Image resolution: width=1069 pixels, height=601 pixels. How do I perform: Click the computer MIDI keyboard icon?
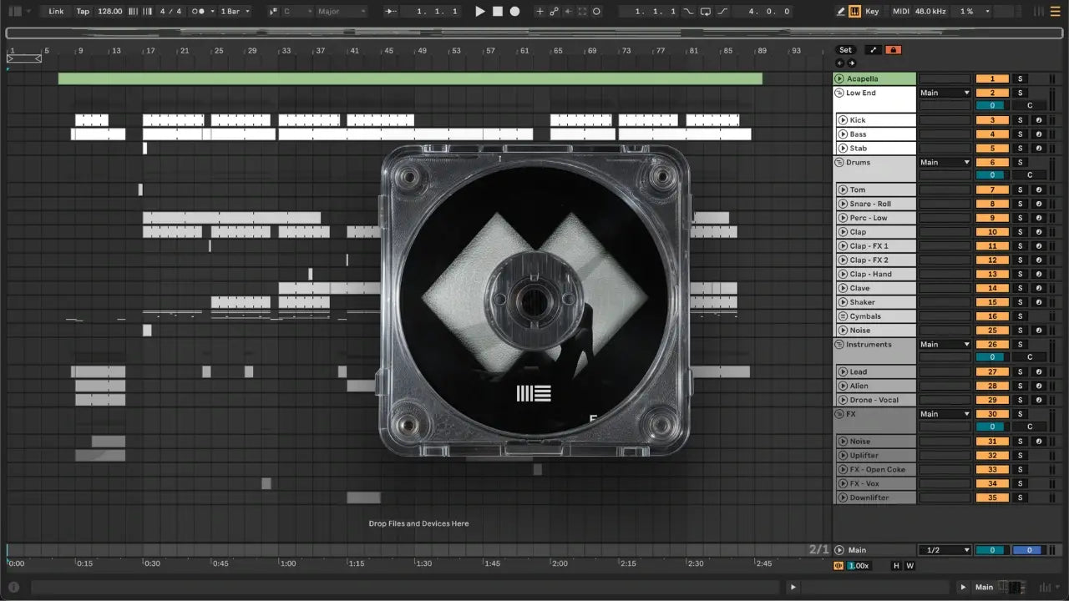[854, 12]
